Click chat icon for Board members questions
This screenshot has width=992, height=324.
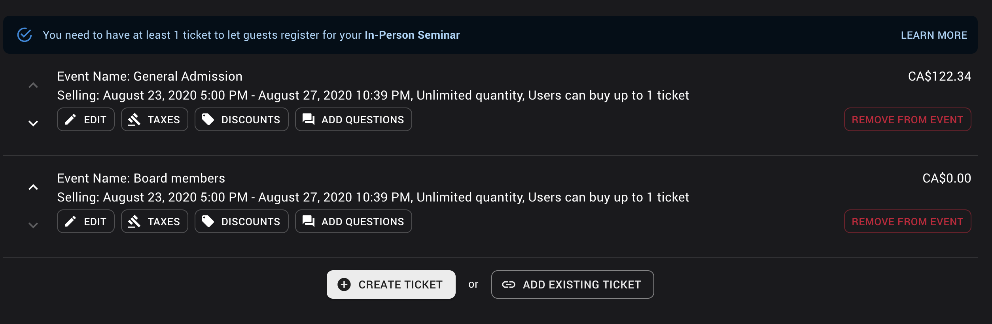click(309, 221)
